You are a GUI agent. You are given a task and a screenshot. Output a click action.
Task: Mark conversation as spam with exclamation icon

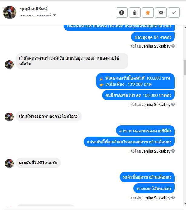(122, 12)
